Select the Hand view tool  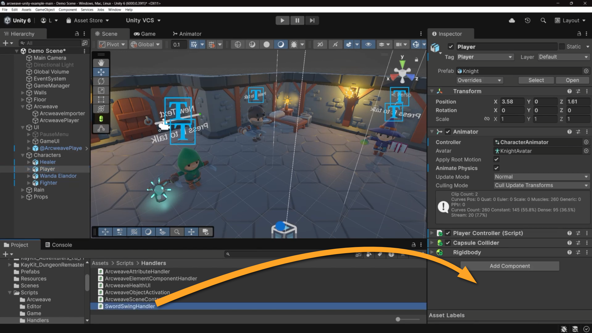point(101,63)
